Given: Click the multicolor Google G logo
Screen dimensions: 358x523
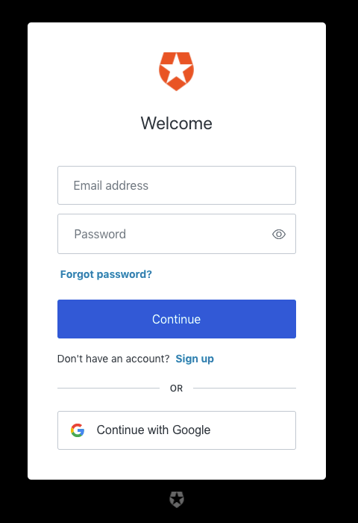Looking at the screenshot, I should [78, 430].
